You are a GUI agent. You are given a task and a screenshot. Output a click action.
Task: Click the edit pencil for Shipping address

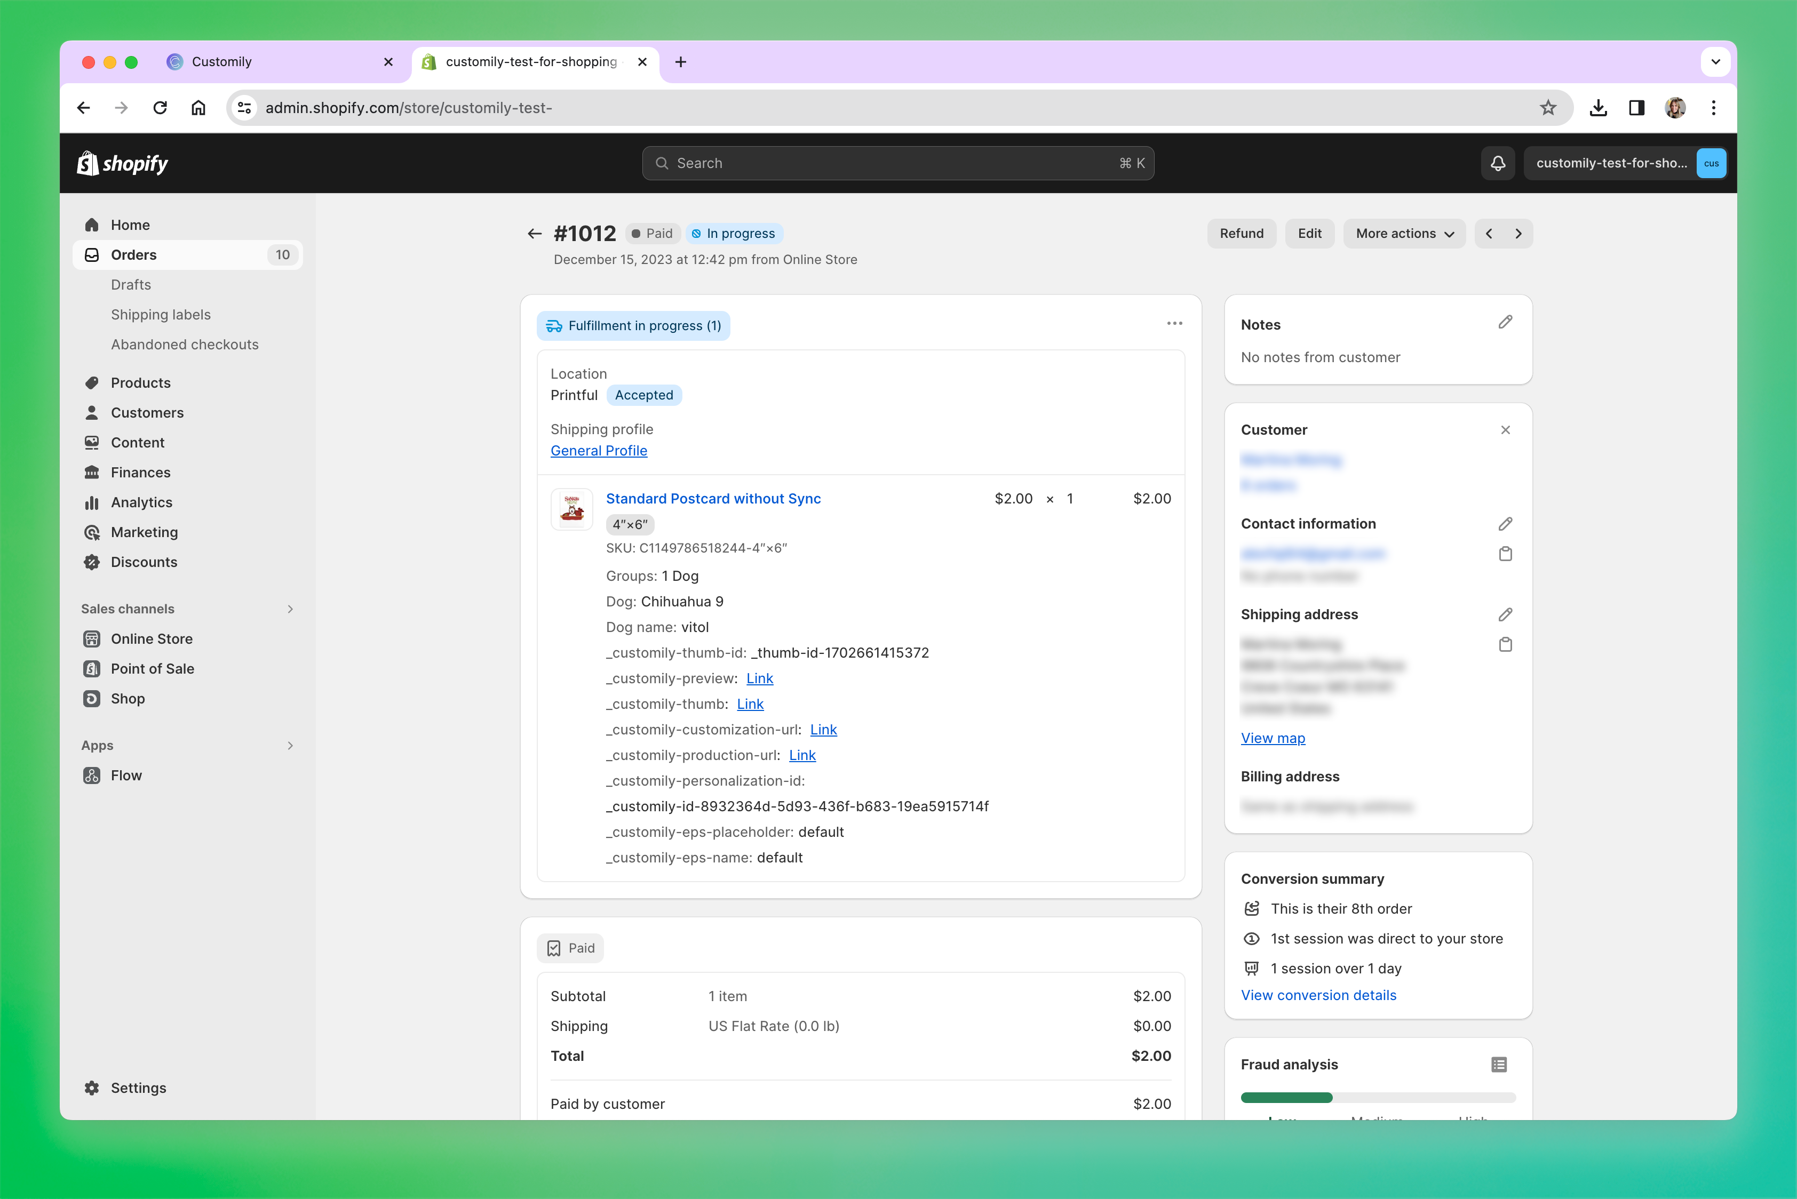[x=1505, y=614]
